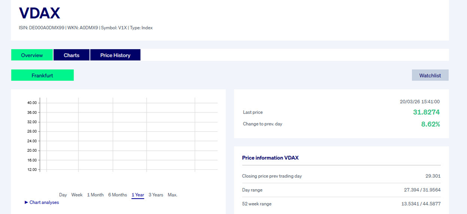The width and height of the screenshot is (467, 214).
Task: Click the last price value 31.8274
Action: [x=426, y=112]
